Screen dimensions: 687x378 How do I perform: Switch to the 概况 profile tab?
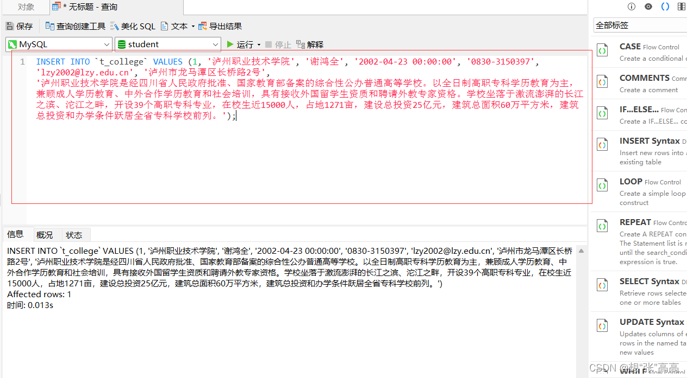click(45, 235)
